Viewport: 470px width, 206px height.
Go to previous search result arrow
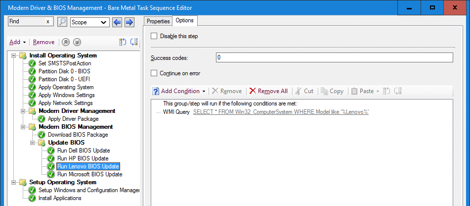pyautogui.click(x=117, y=22)
